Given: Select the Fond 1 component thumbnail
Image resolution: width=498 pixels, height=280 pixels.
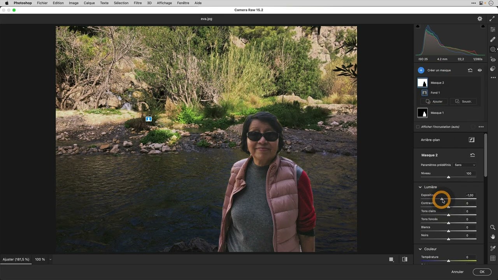Looking at the screenshot, I should [x=424, y=93].
